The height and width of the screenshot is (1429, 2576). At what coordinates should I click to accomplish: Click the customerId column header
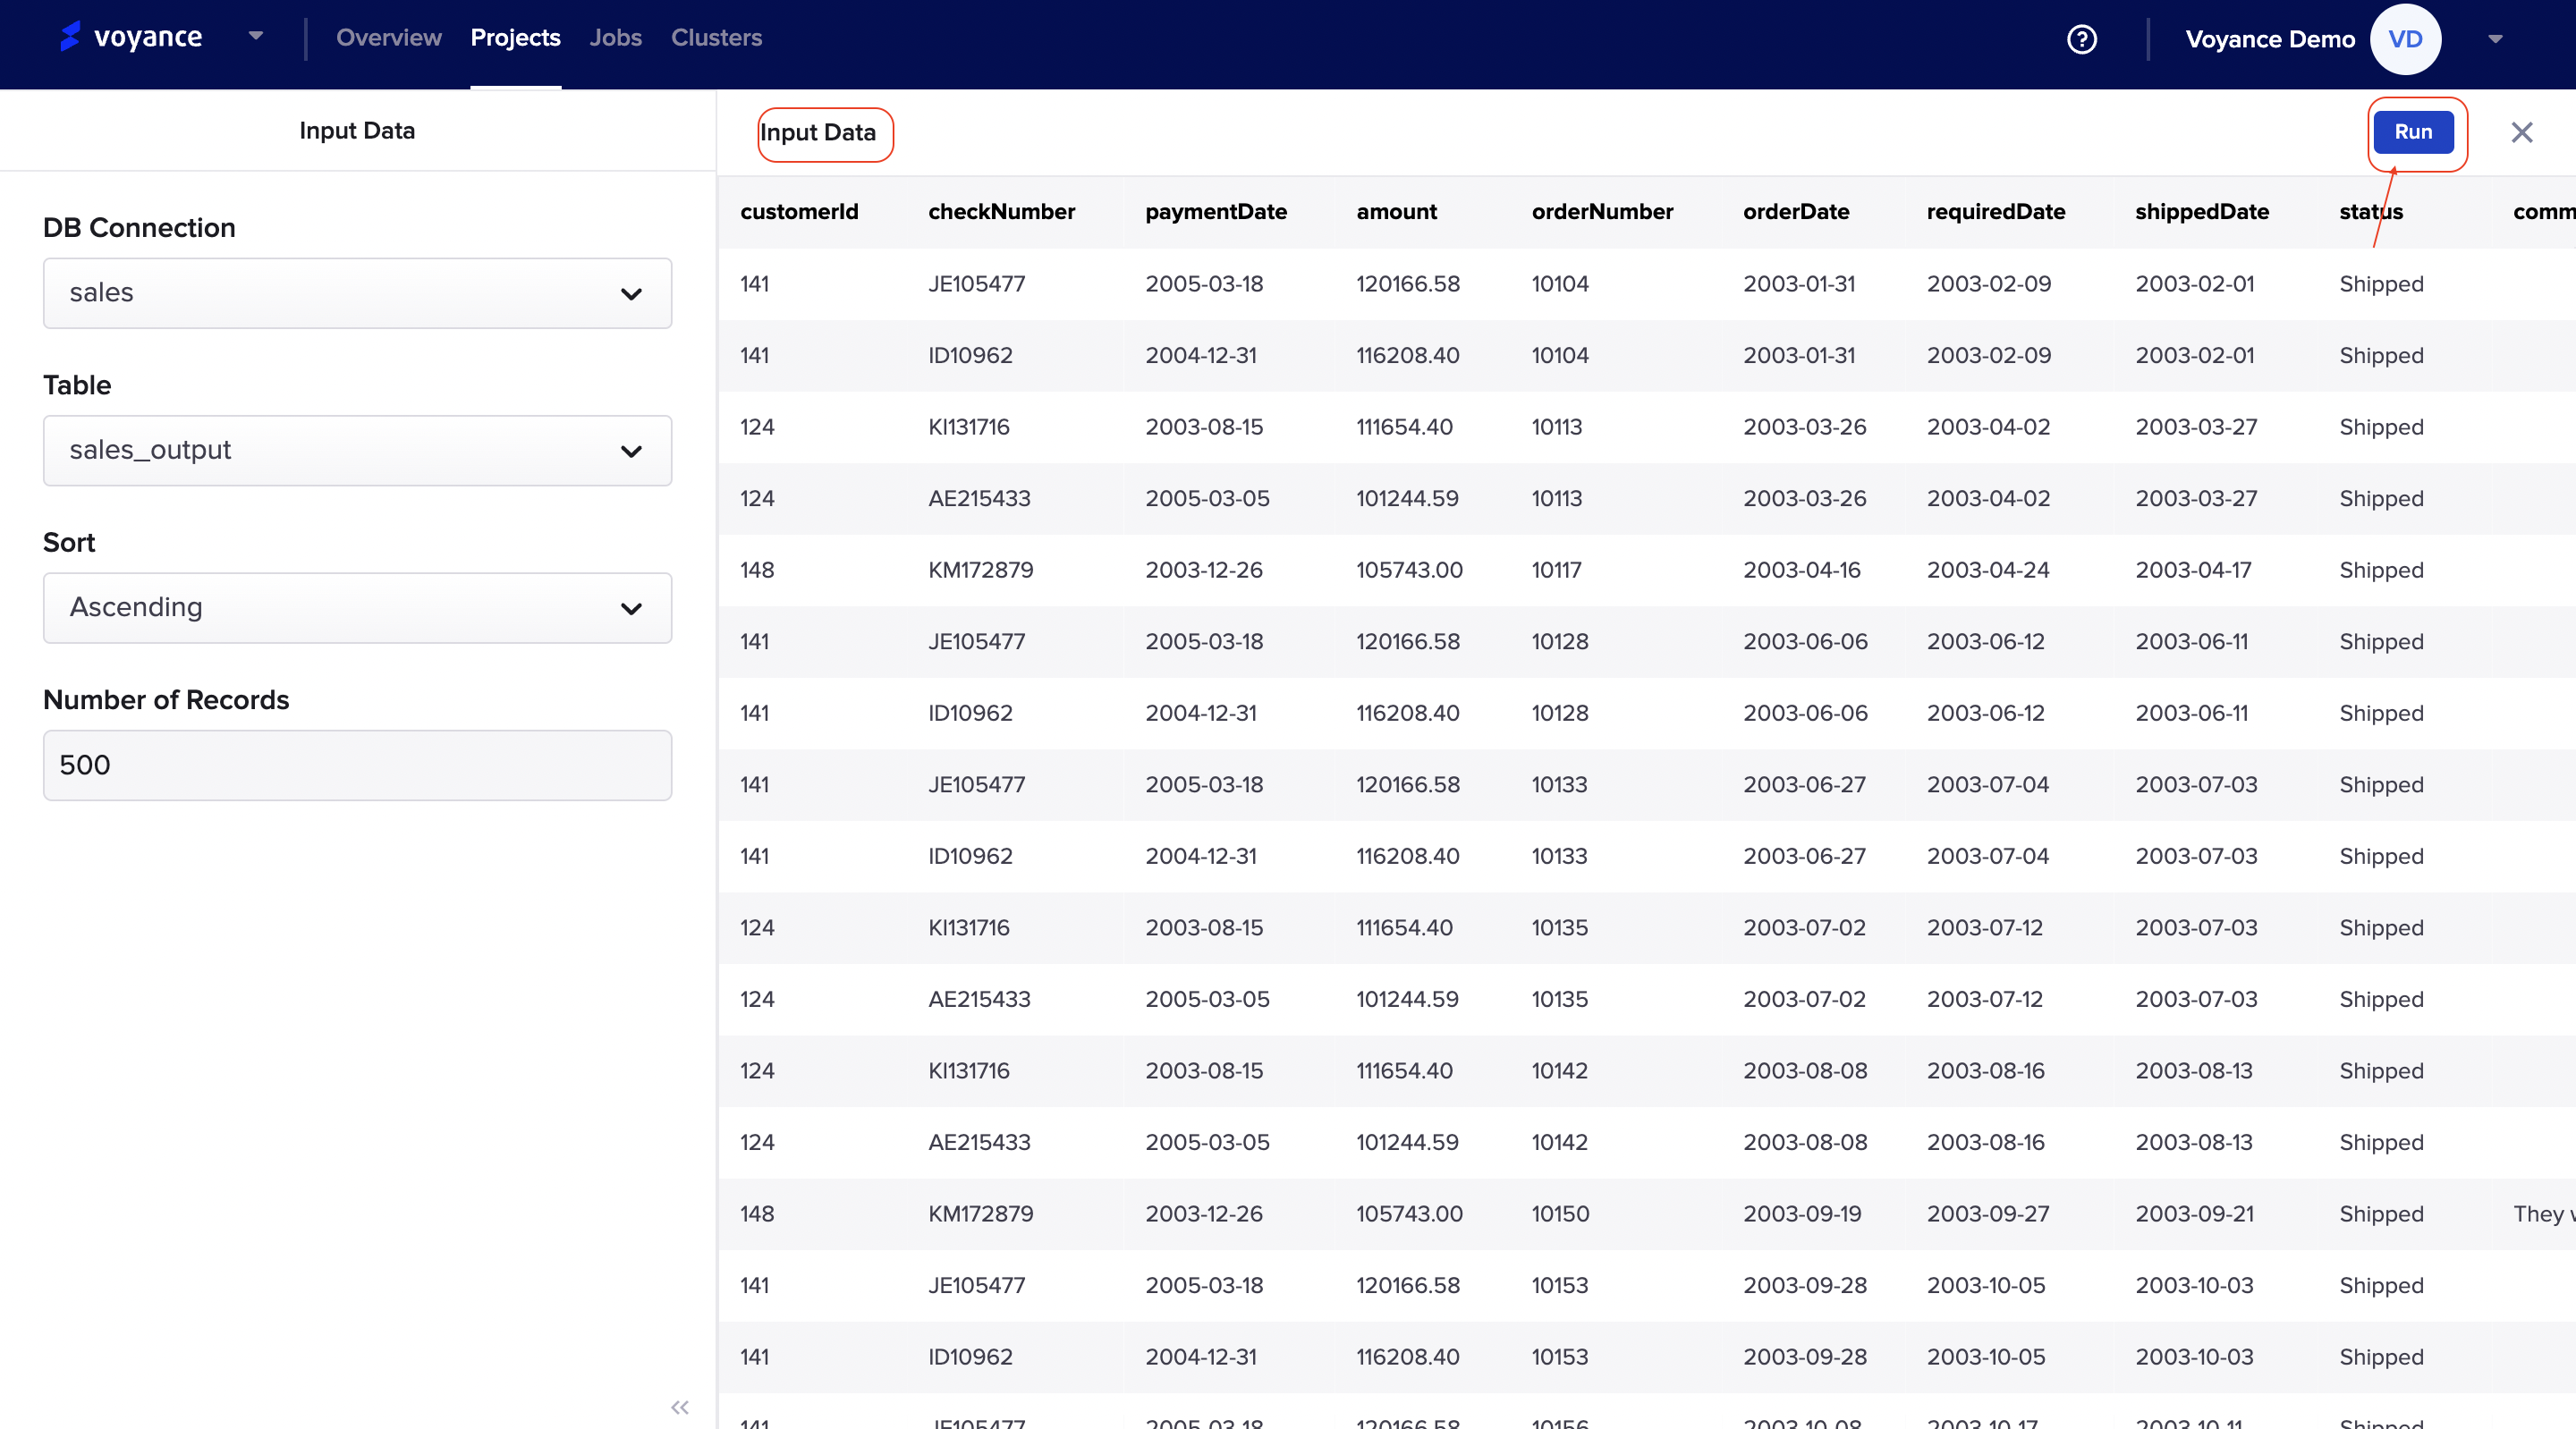tap(798, 211)
